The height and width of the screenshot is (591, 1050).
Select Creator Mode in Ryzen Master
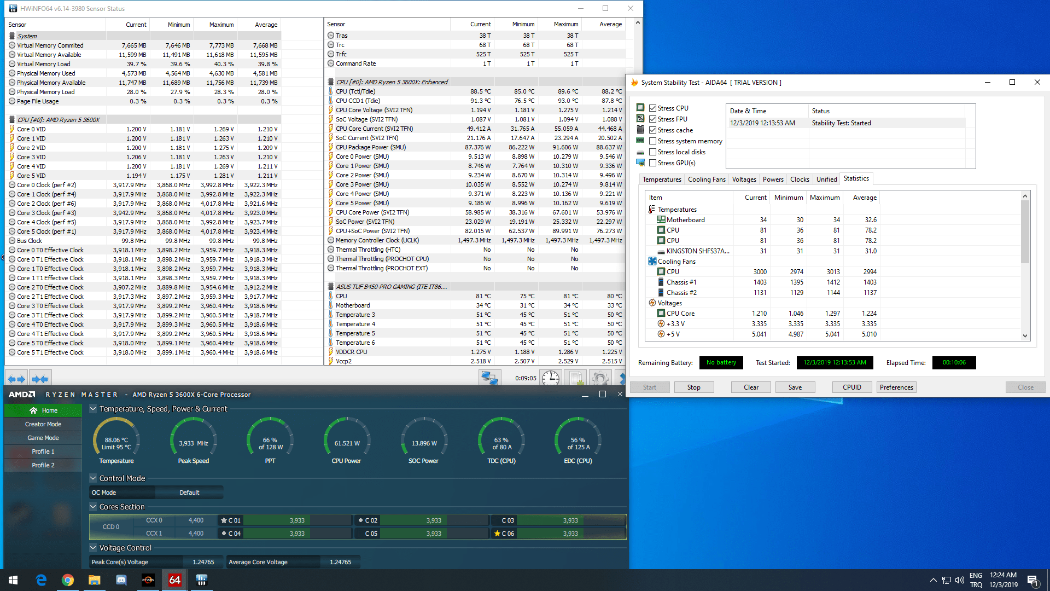click(x=43, y=424)
